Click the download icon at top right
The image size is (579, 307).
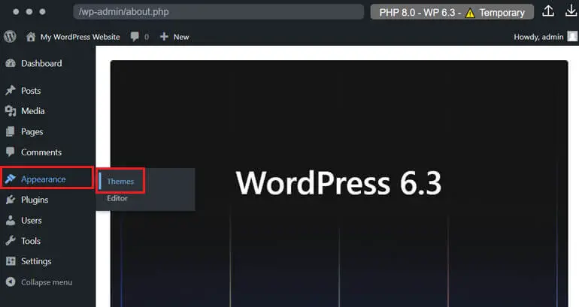pyautogui.click(x=571, y=11)
